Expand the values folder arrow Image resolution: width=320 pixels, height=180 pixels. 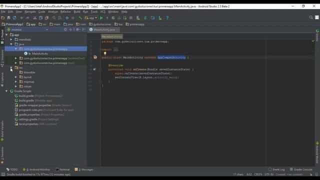point(16,86)
